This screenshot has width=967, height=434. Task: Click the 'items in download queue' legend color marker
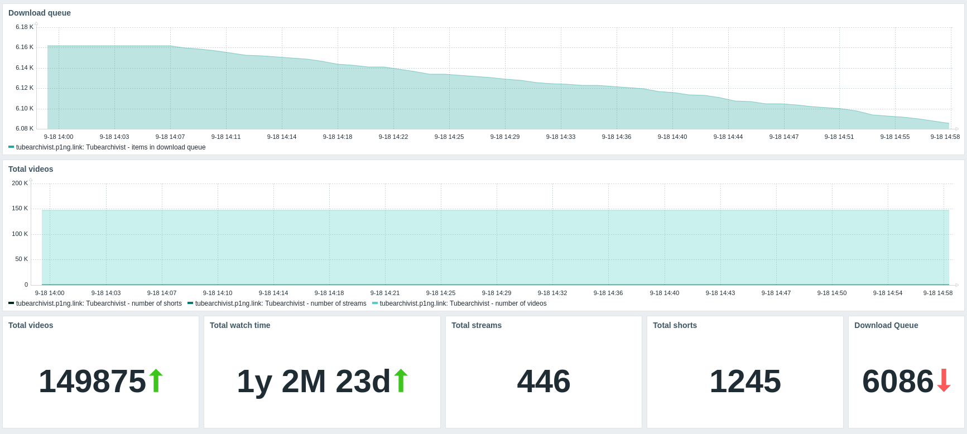pos(11,147)
